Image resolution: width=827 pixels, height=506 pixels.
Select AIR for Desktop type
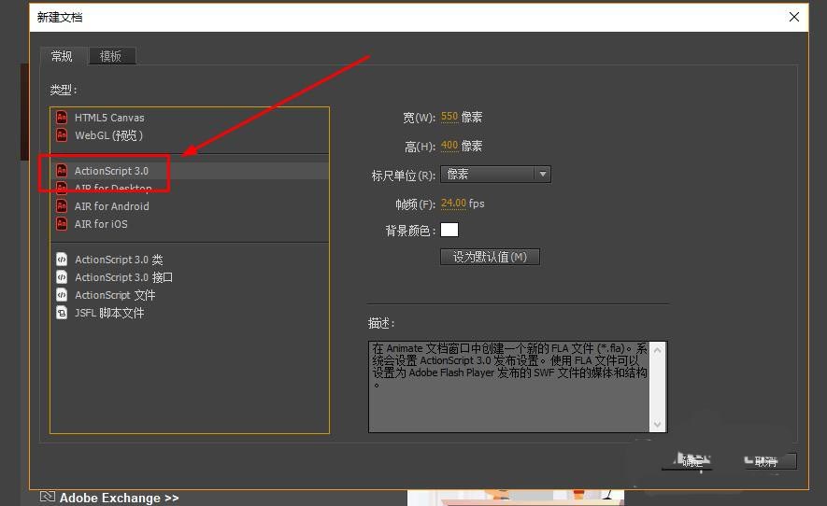coord(190,189)
